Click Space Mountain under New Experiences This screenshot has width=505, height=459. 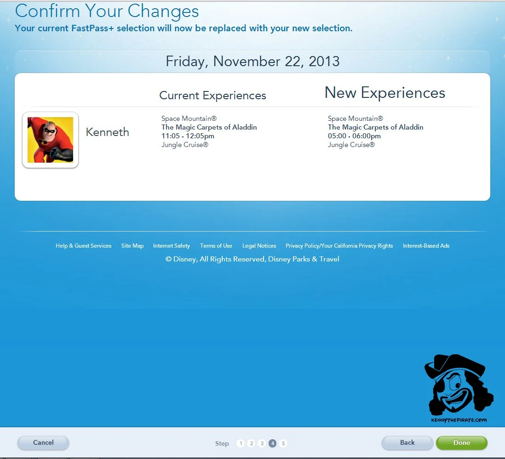pyautogui.click(x=356, y=119)
